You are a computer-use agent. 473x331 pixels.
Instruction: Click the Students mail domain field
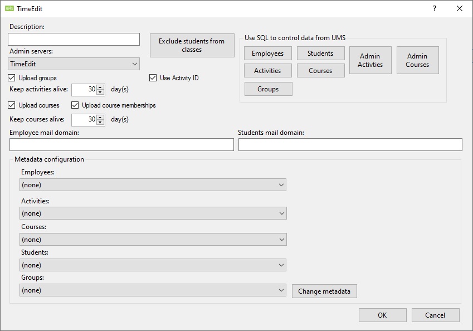(x=350, y=145)
